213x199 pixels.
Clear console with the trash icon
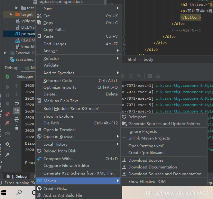click(17, 128)
